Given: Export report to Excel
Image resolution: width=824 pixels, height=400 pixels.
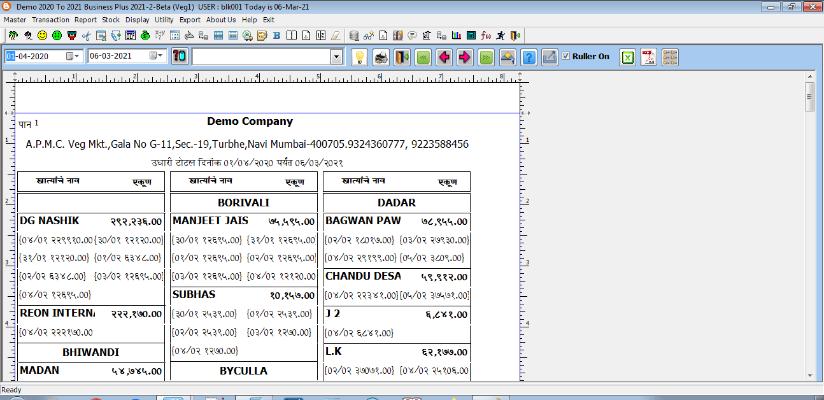Looking at the screenshot, I should pos(628,57).
